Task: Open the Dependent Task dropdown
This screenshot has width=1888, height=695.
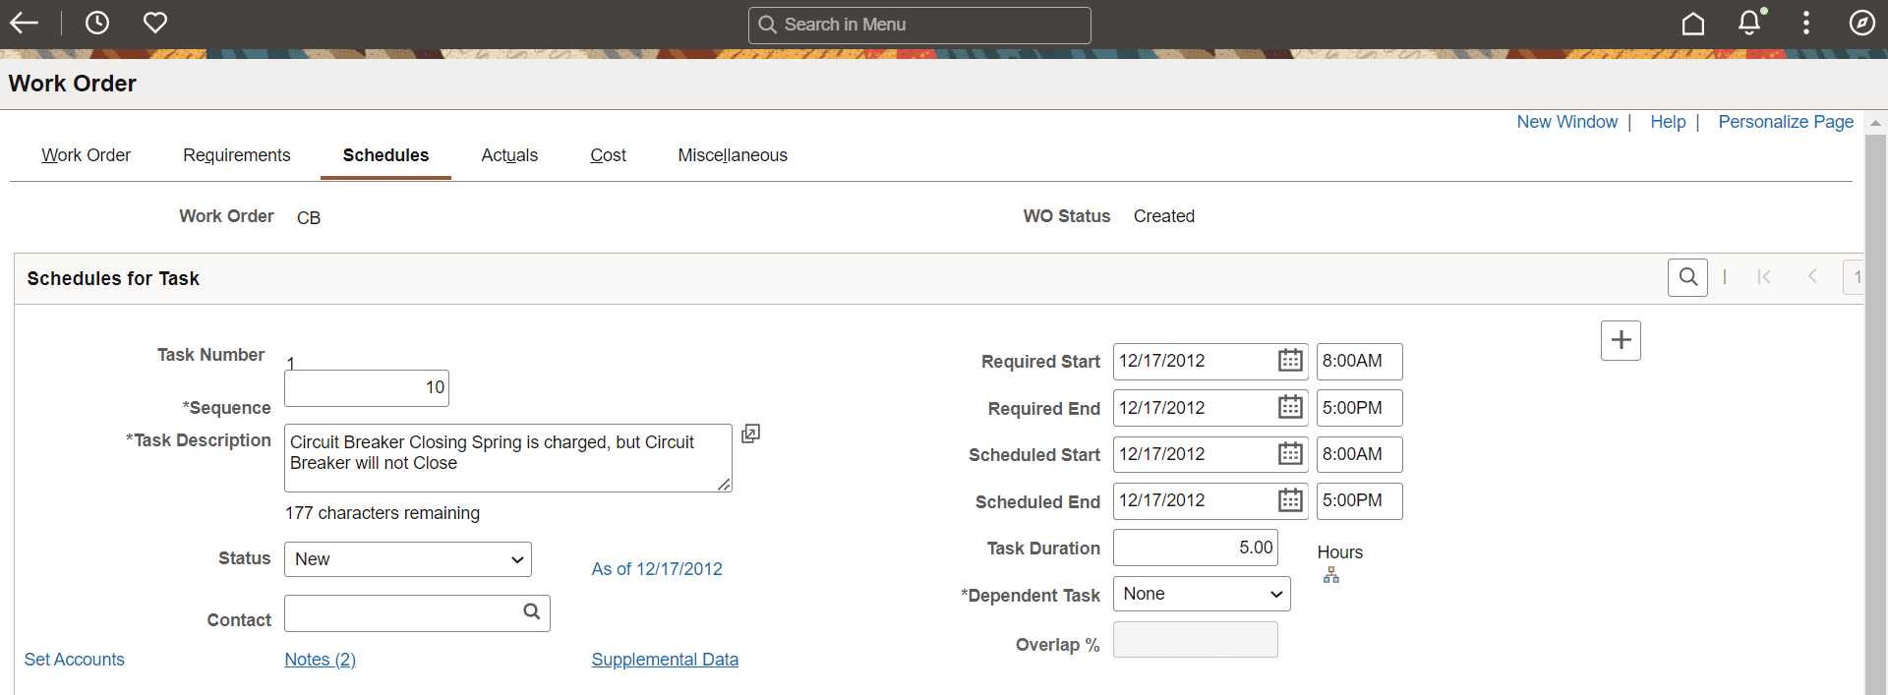Action: [x=1202, y=594]
